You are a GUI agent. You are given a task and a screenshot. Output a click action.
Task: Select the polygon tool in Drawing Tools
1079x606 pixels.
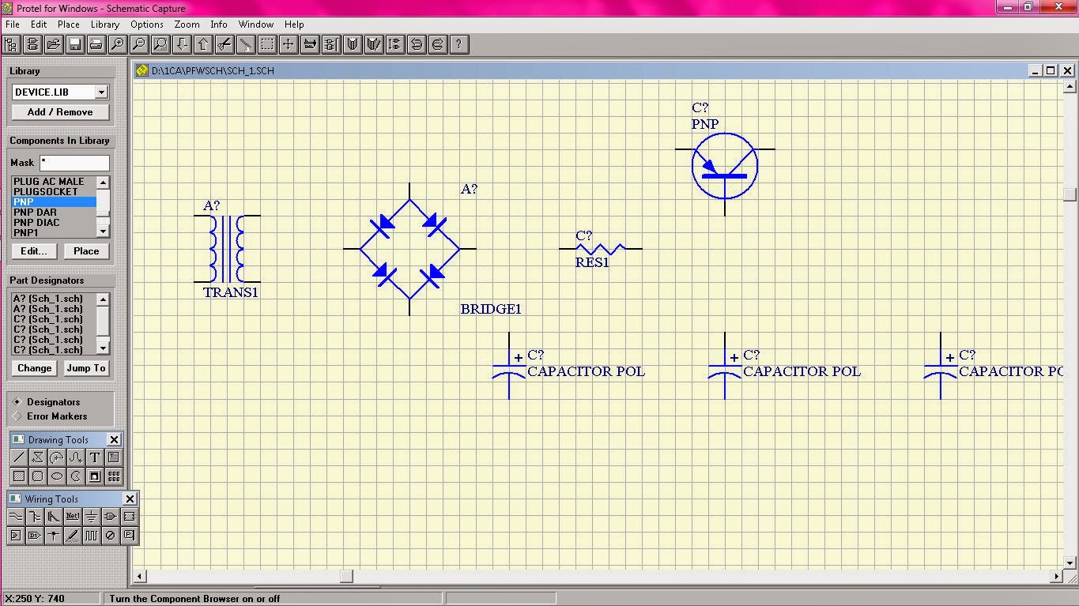(x=38, y=457)
